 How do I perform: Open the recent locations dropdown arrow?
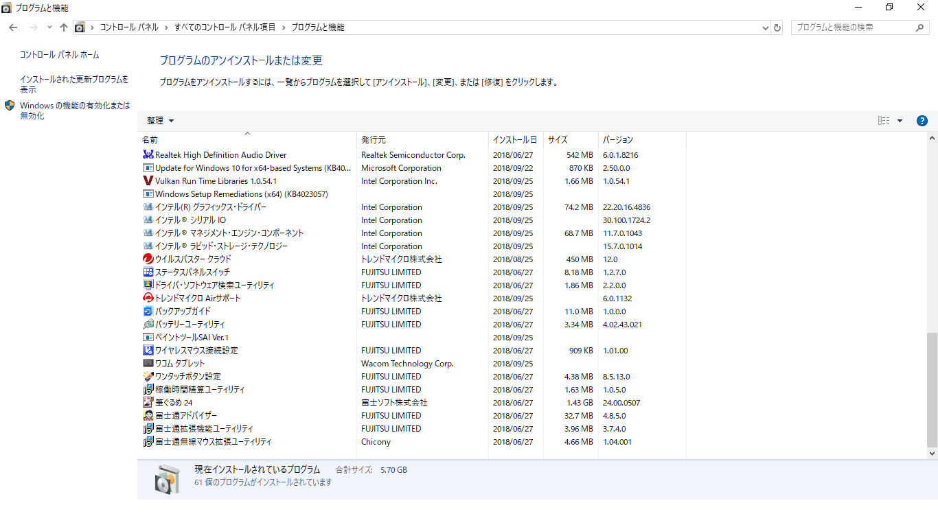coord(49,27)
